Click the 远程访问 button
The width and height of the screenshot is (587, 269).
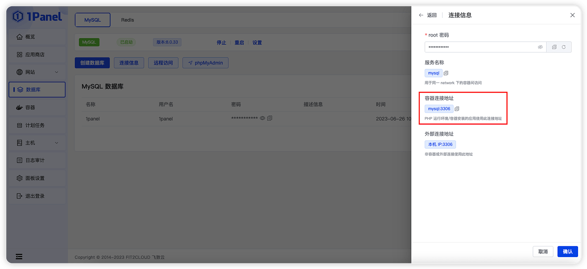click(x=163, y=63)
